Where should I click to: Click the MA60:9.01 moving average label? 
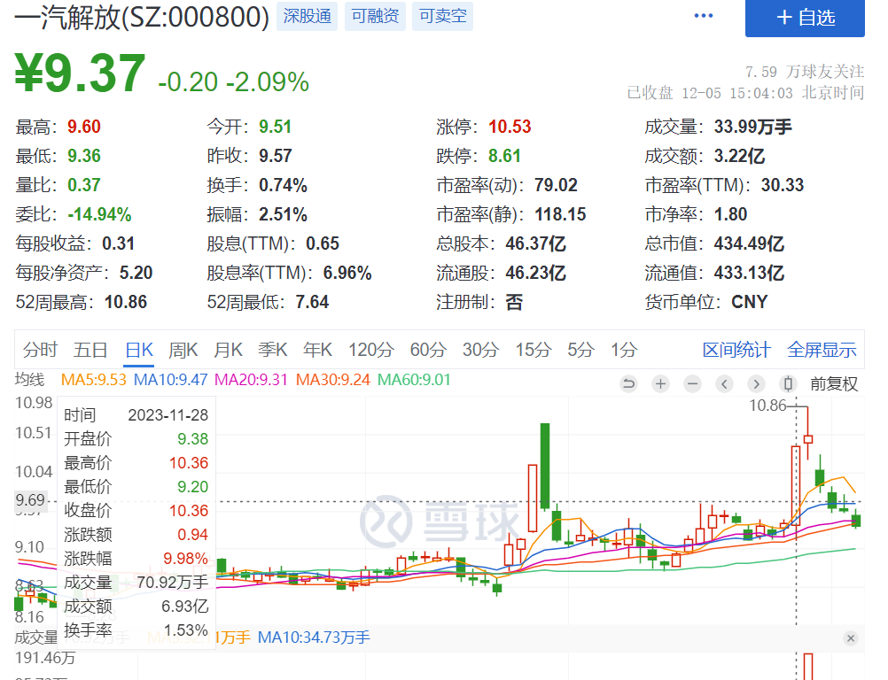pos(414,380)
